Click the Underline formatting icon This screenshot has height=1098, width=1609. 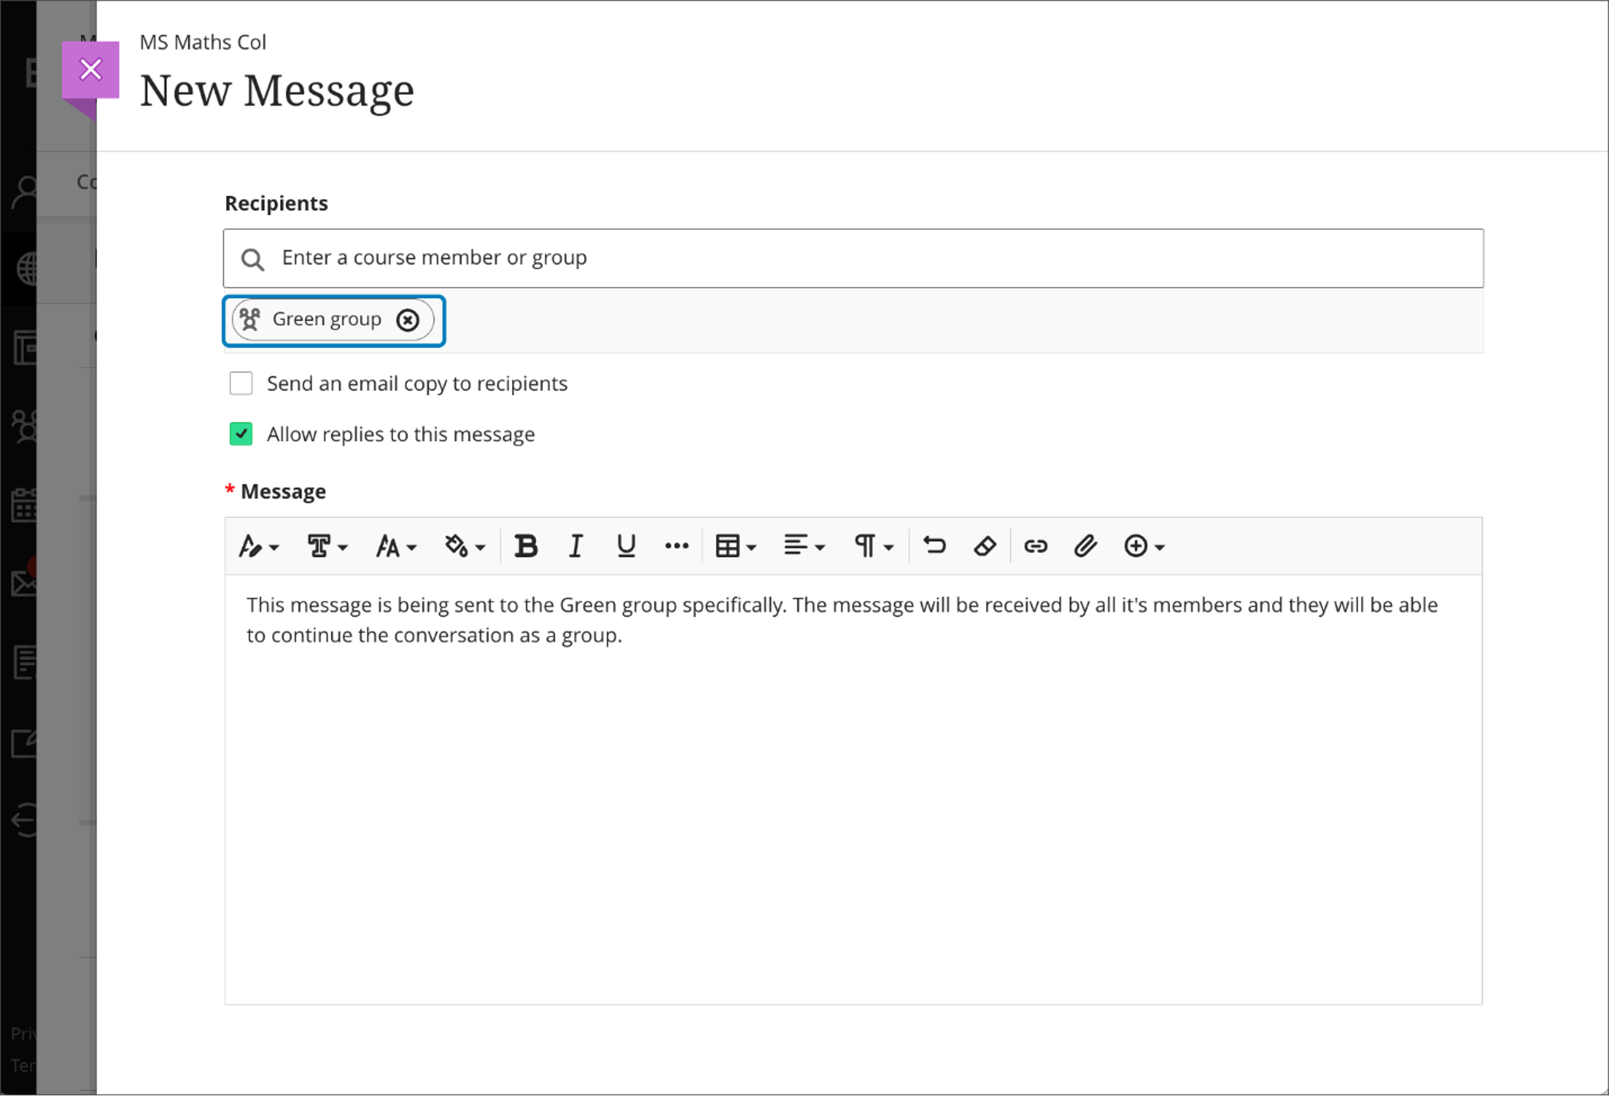click(x=624, y=545)
